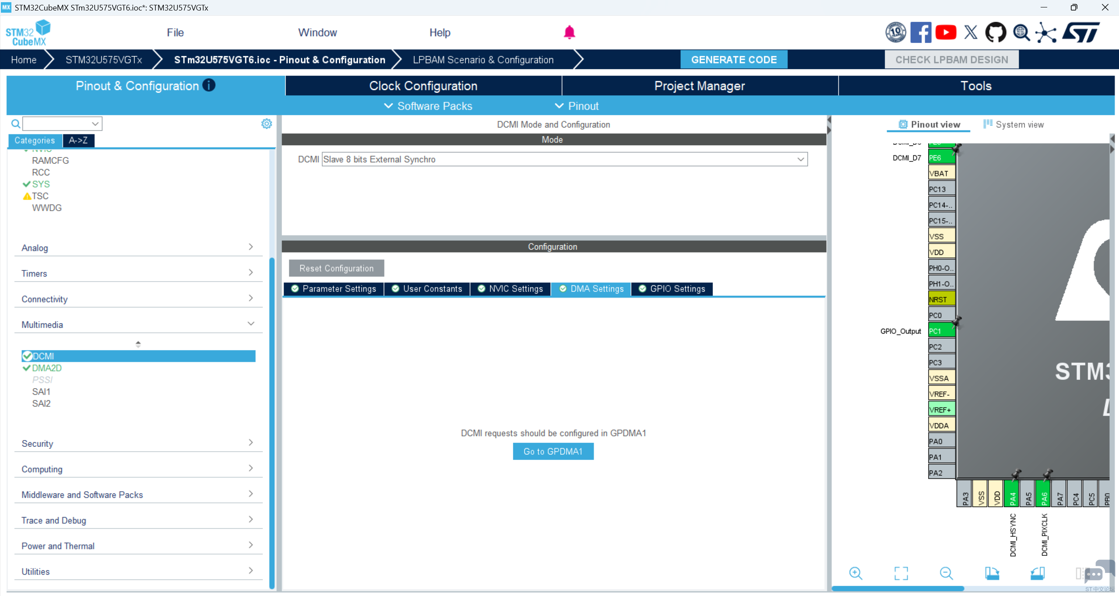The width and height of the screenshot is (1119, 596).
Task: Click the STM32CubeMX logo
Action: click(x=28, y=33)
